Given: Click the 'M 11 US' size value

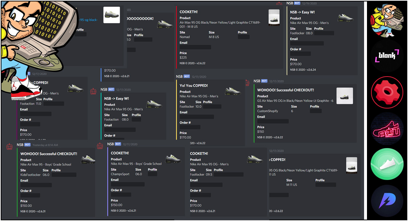Looking at the screenshot, I should (x=291, y=185).
